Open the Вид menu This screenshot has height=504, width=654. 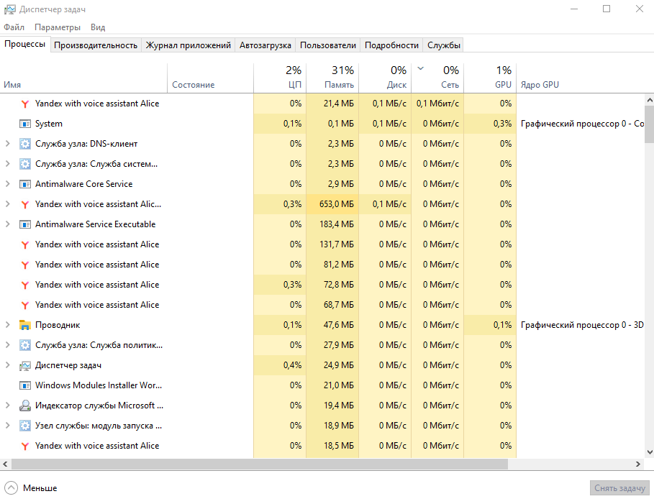(x=98, y=27)
